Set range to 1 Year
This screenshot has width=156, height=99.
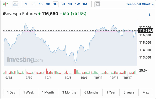click(111, 92)
